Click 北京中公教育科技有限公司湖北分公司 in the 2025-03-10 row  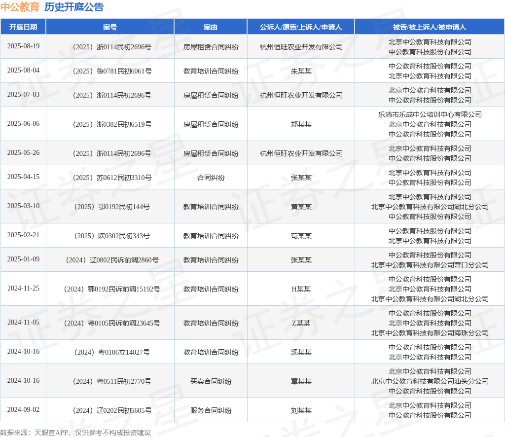(x=430, y=207)
